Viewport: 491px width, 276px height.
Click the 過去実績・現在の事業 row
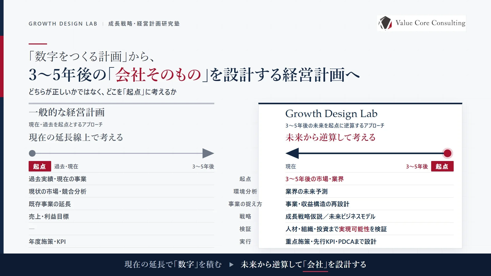[121, 179]
